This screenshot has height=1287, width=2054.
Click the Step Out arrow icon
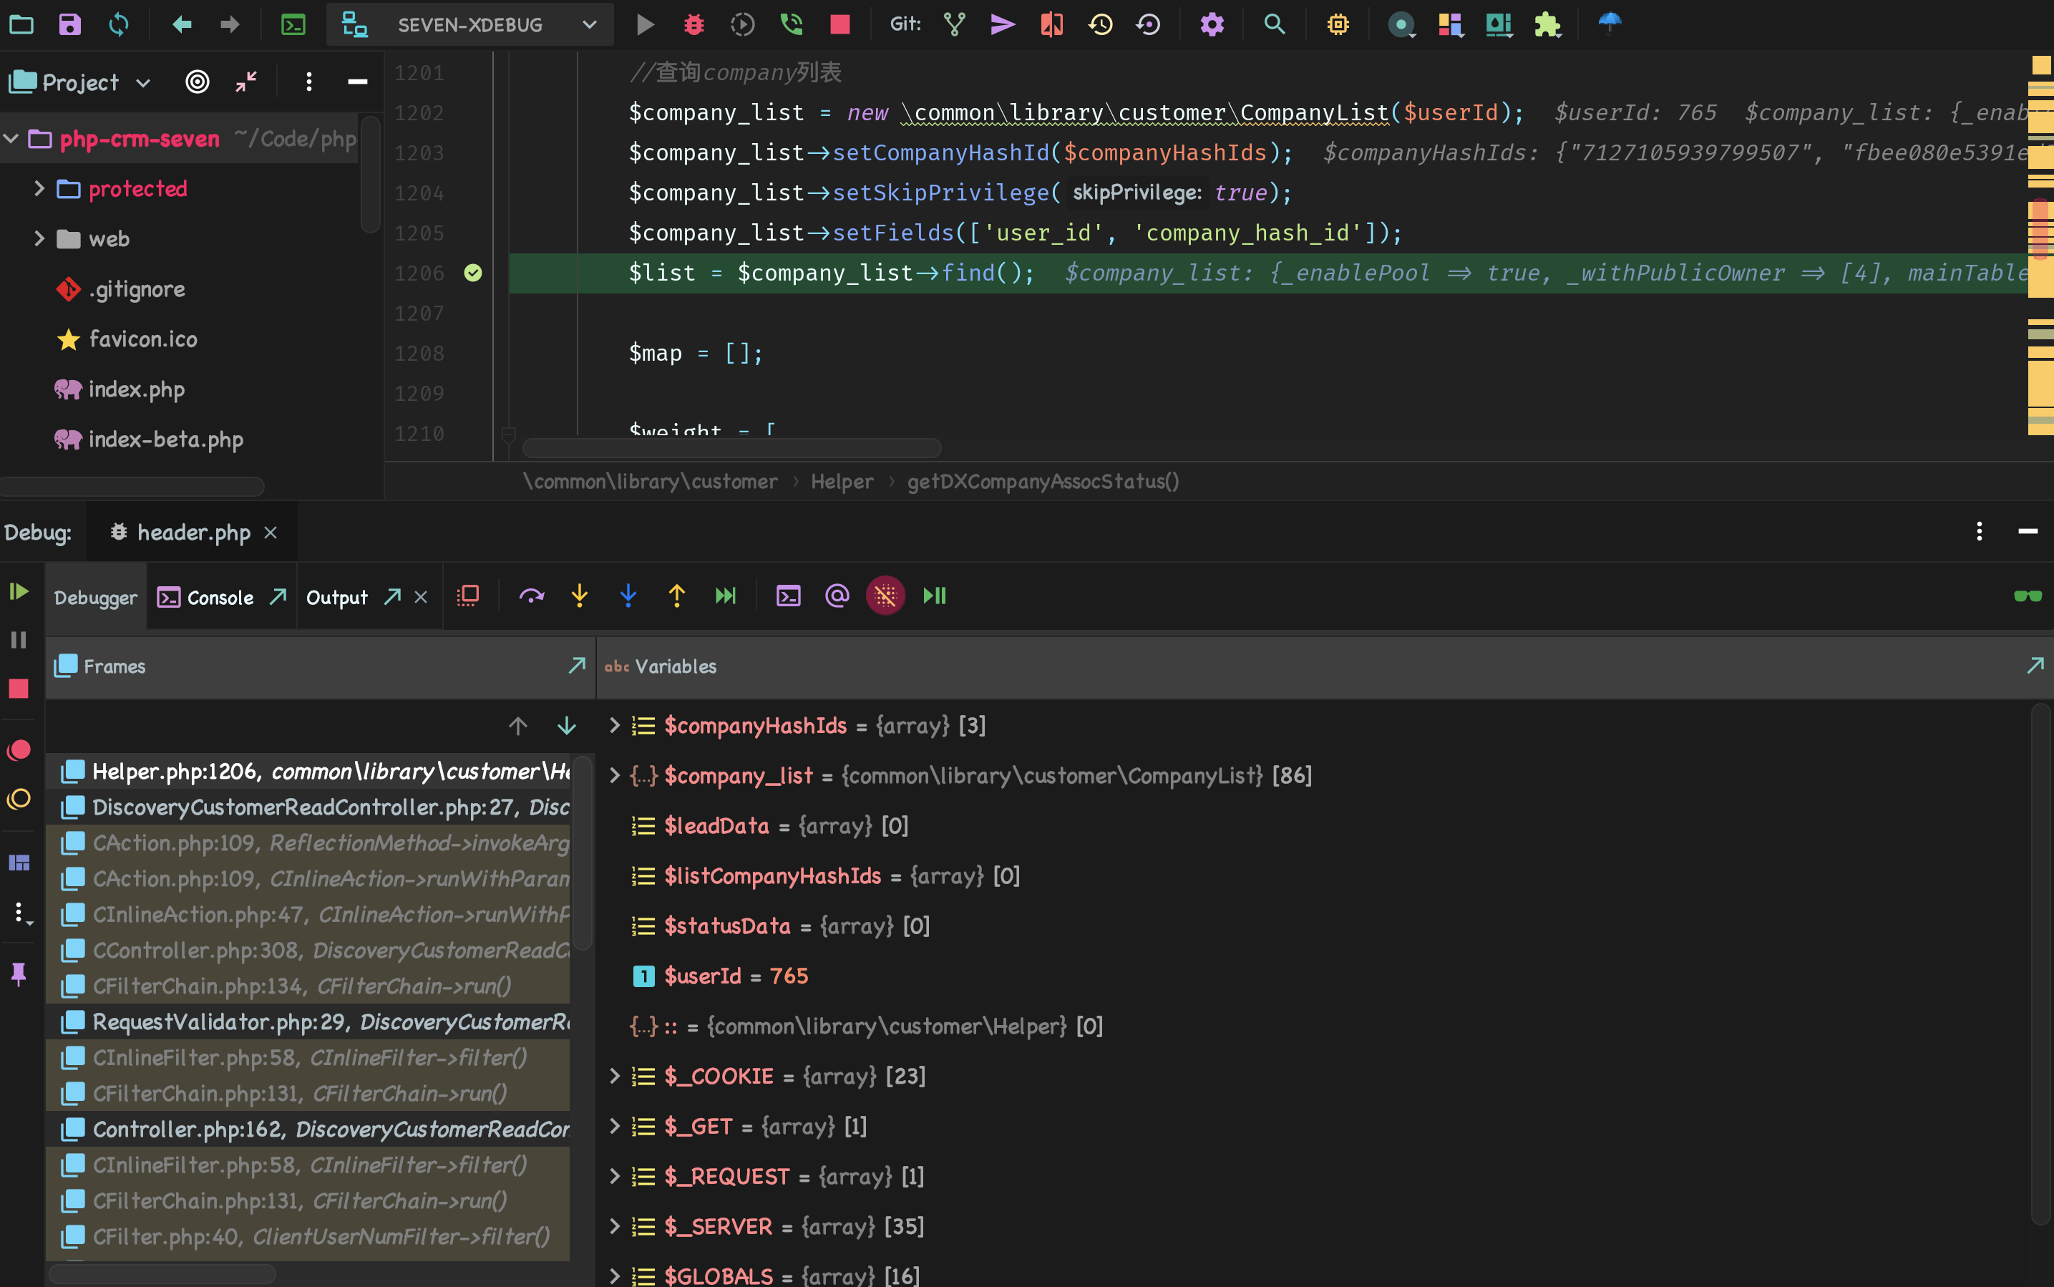pos(676,597)
